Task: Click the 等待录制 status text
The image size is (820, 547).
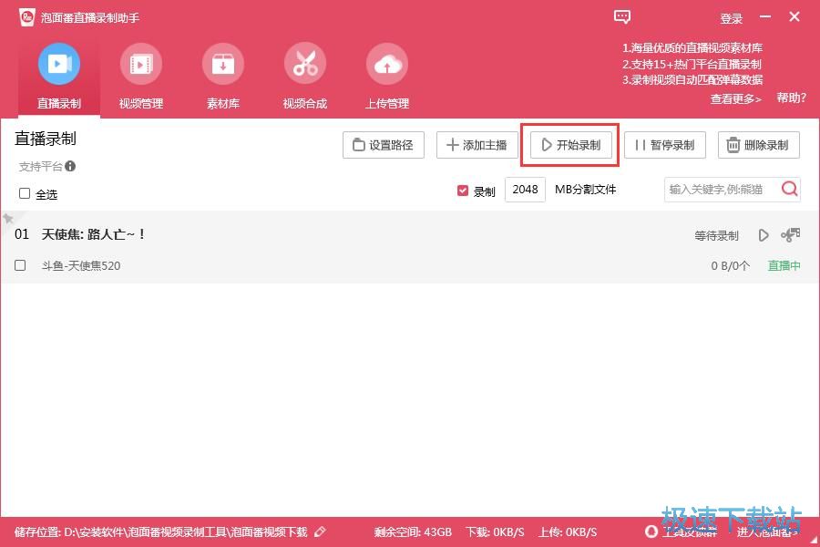Action: tap(716, 236)
